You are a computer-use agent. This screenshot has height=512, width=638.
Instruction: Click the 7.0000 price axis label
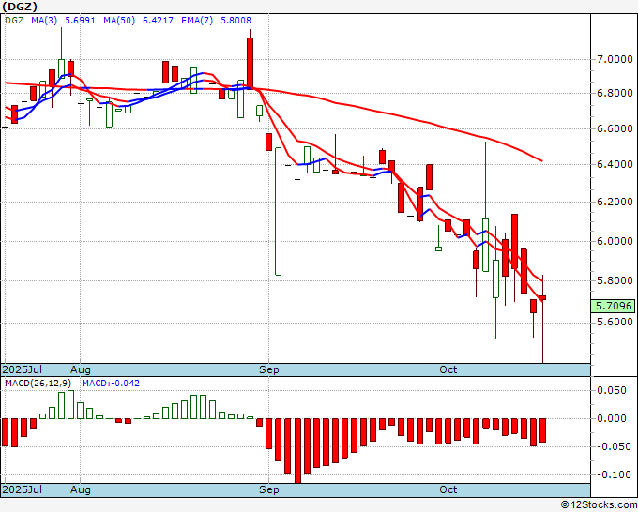click(x=615, y=60)
